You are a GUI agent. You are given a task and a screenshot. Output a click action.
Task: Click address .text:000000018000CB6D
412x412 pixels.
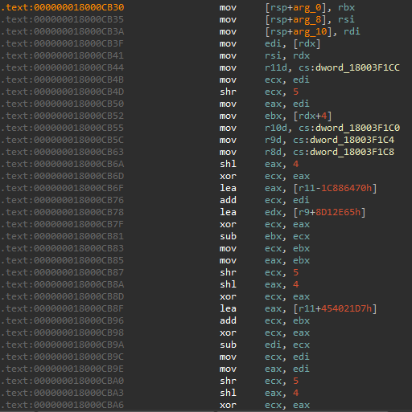62,176
